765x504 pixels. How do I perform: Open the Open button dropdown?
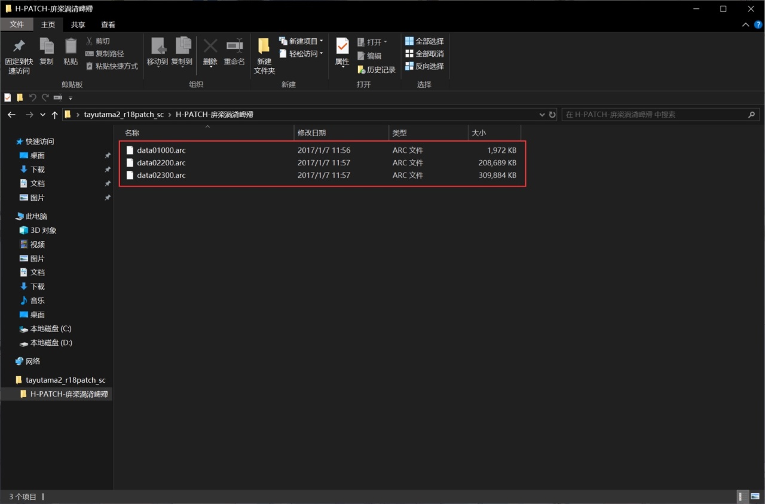pyautogui.click(x=372, y=42)
